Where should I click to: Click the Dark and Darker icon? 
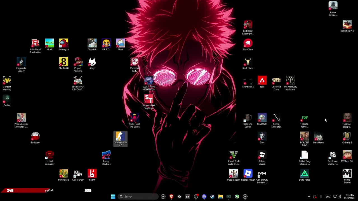pyautogui.click(x=248, y=121)
